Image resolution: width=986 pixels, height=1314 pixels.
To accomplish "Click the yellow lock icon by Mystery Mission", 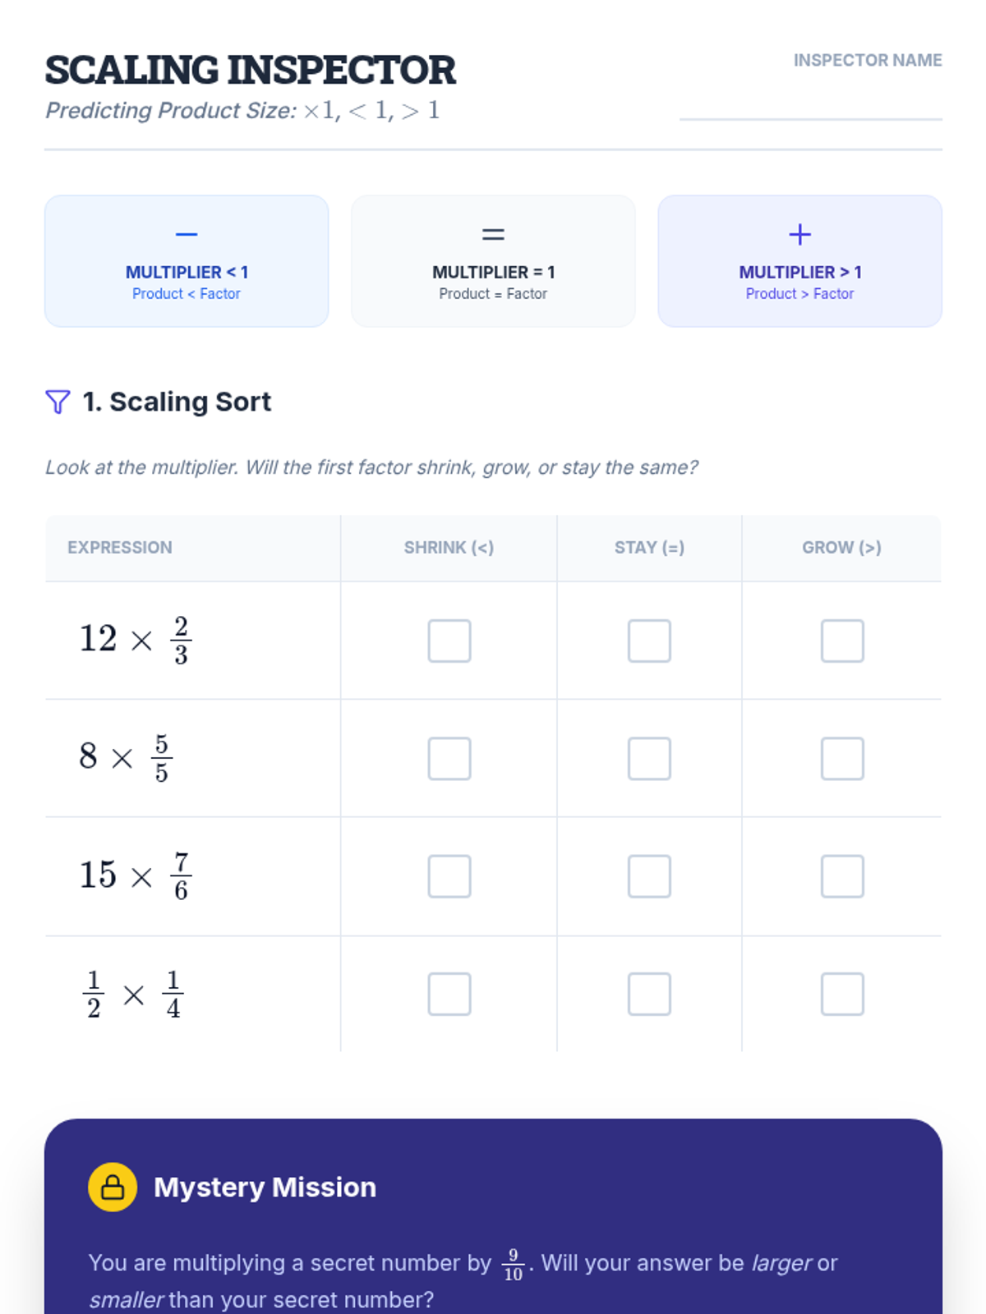I will (113, 1187).
